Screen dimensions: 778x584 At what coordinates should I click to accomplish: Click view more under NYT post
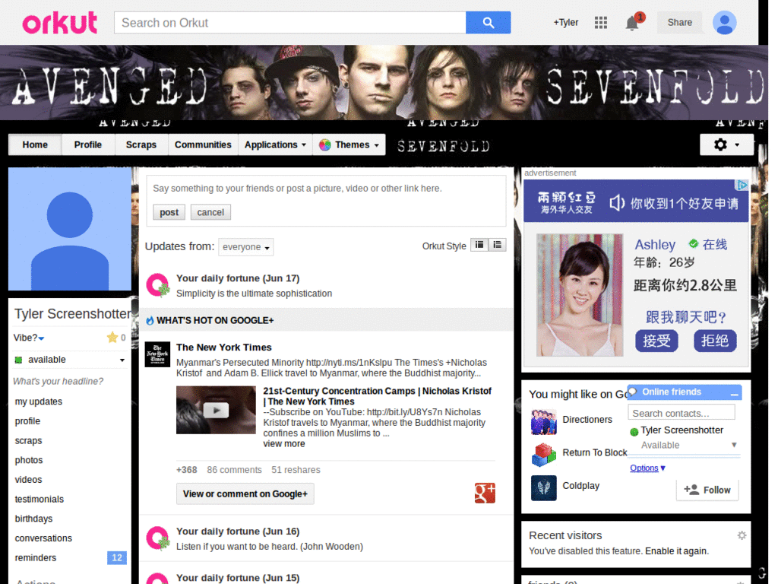tap(284, 443)
